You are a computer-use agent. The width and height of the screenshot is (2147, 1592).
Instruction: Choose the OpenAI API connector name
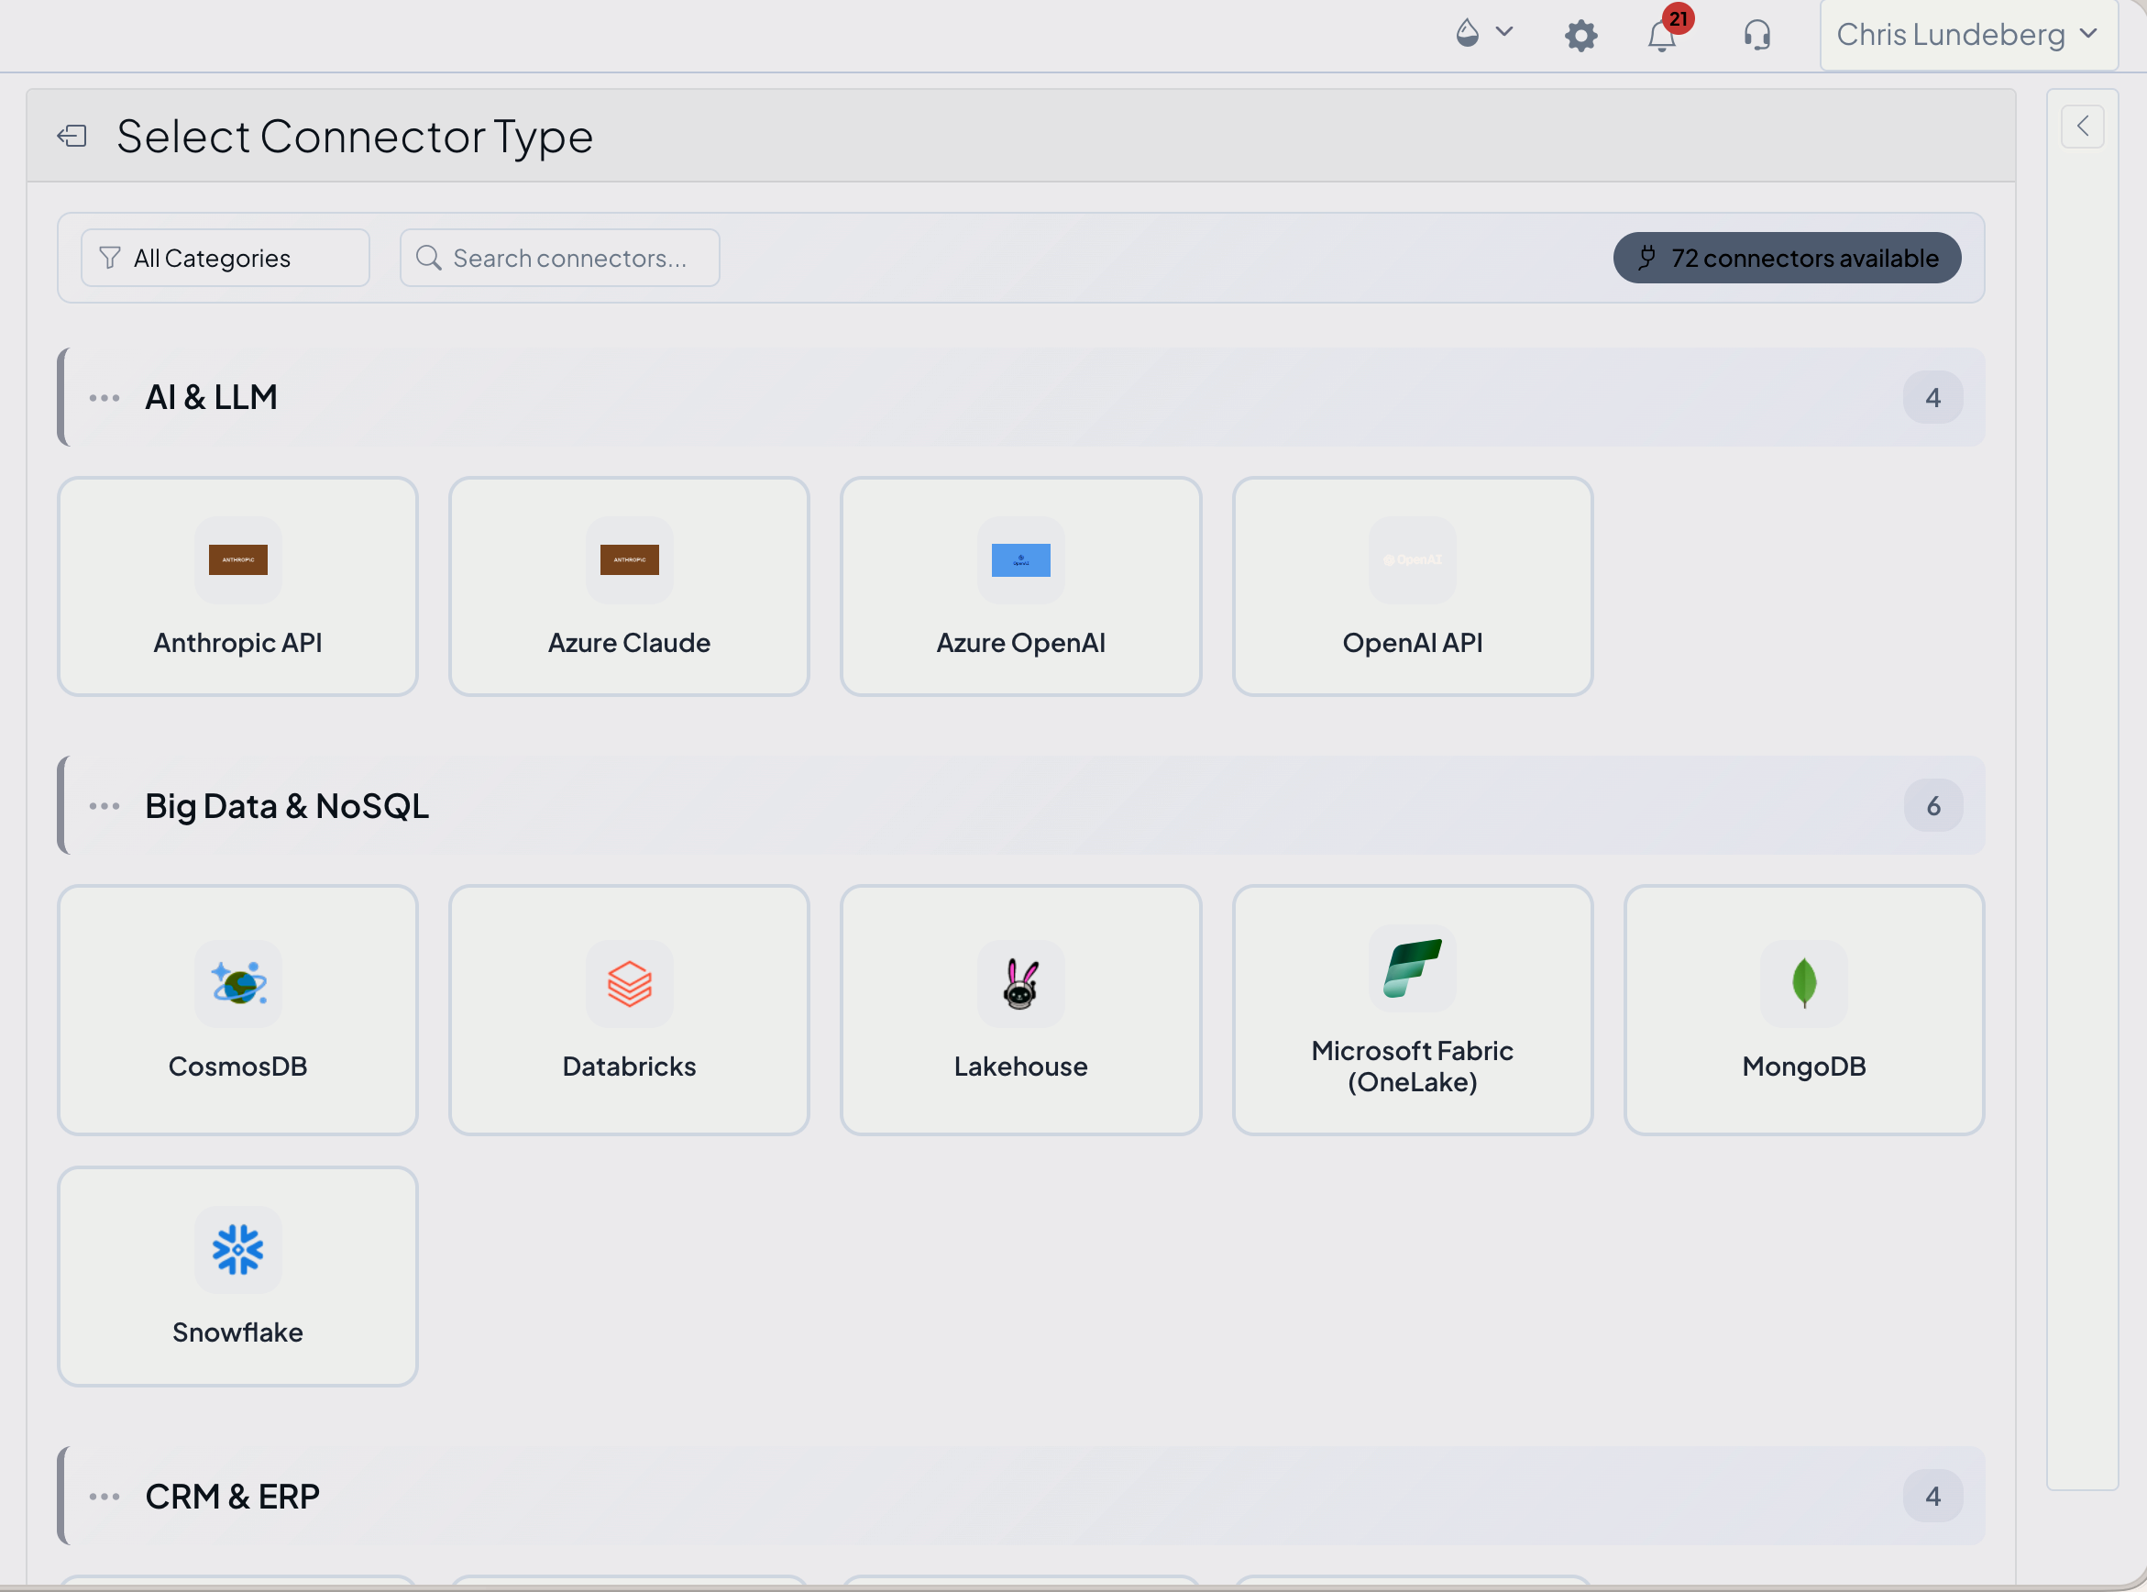[x=1412, y=643]
